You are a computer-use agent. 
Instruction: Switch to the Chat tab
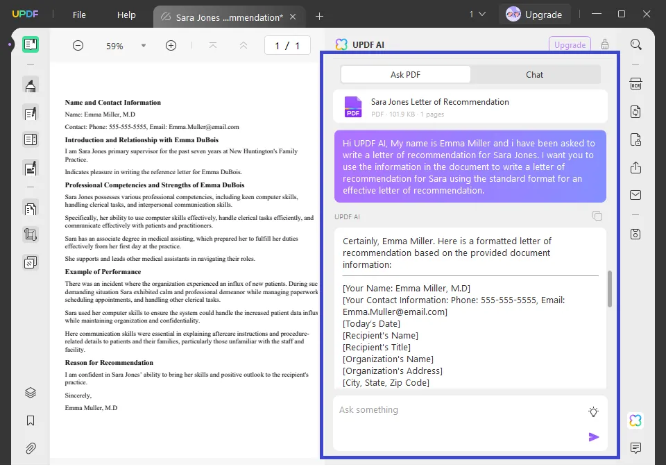pos(534,75)
